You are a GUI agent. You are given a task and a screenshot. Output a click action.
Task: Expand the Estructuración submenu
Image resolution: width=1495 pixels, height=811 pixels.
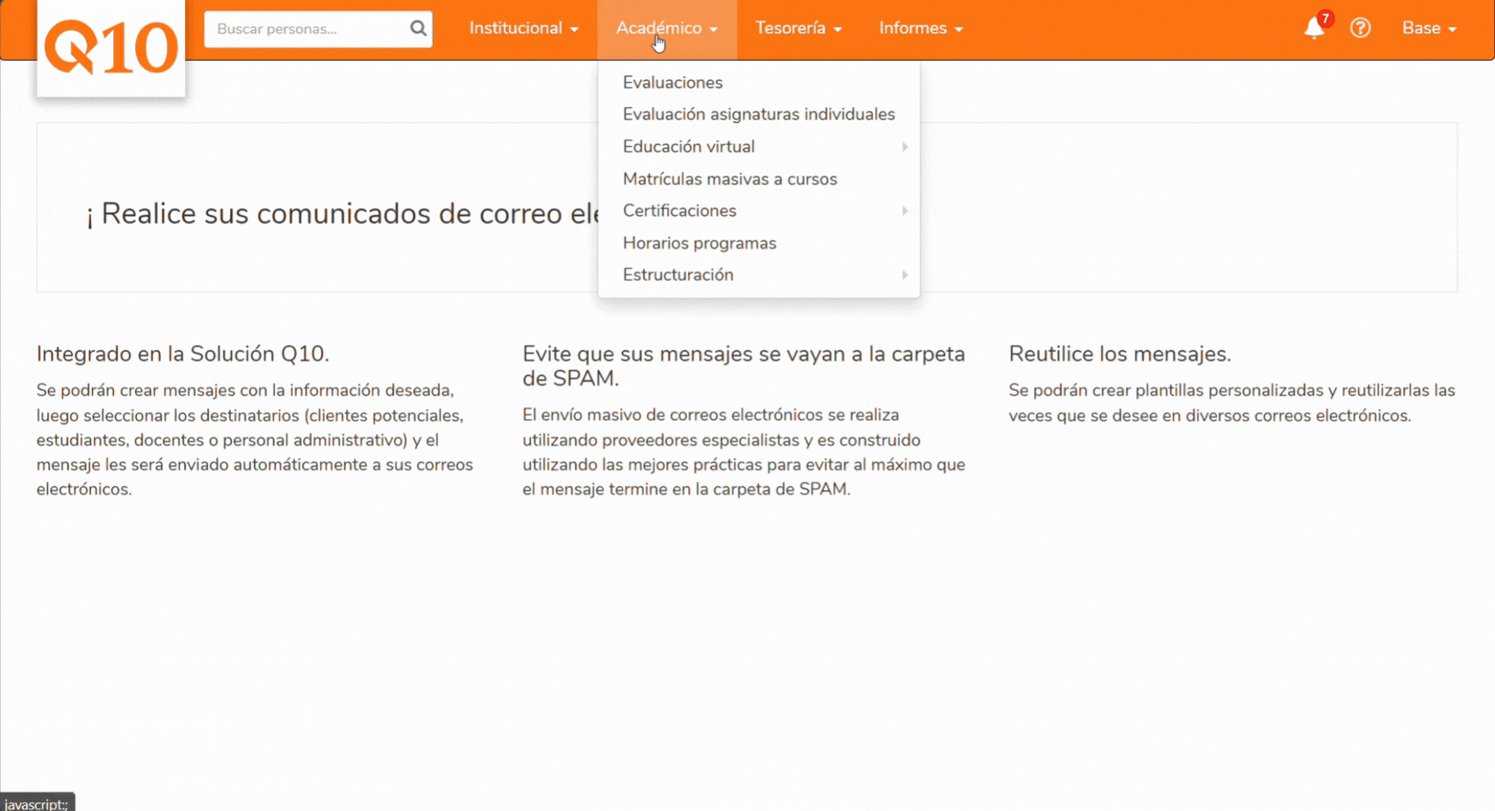pos(759,275)
